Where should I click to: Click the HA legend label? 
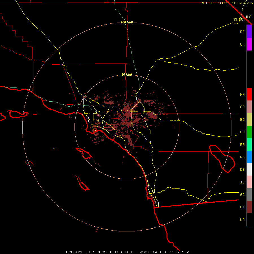pos(242,94)
